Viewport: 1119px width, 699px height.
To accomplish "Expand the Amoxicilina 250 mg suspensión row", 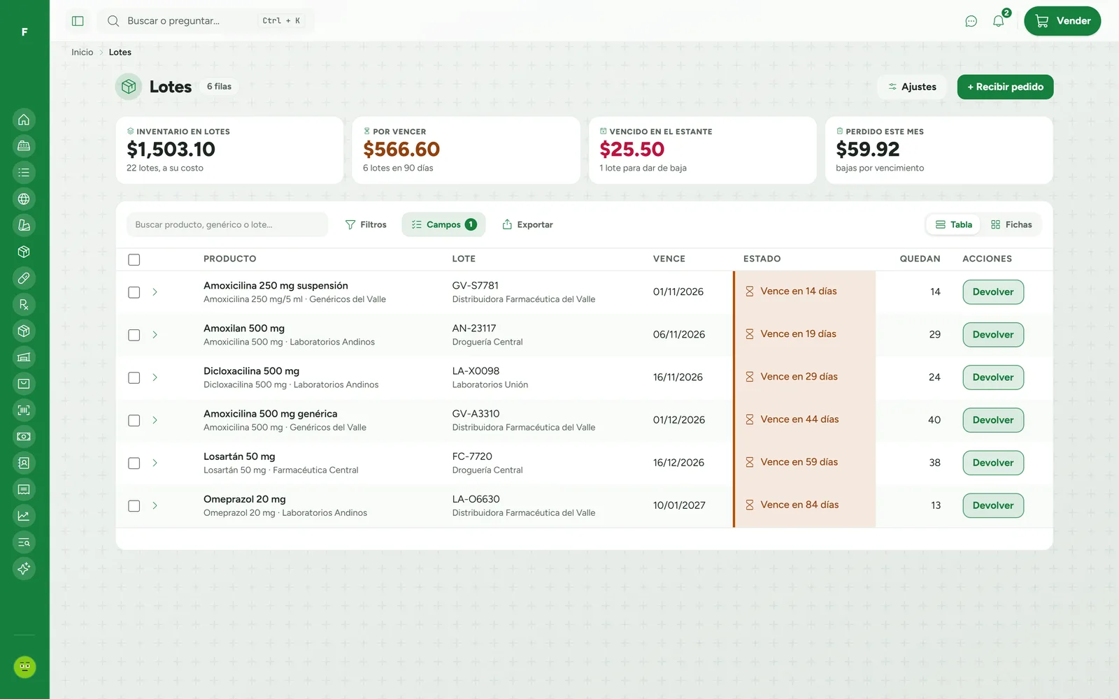I will 155,292.
